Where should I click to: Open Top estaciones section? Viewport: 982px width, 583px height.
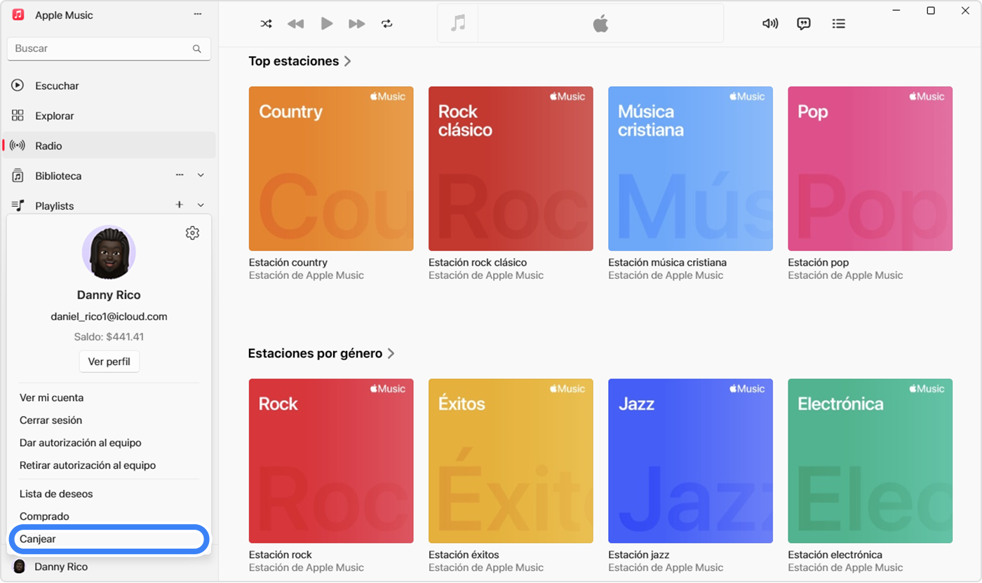[293, 61]
